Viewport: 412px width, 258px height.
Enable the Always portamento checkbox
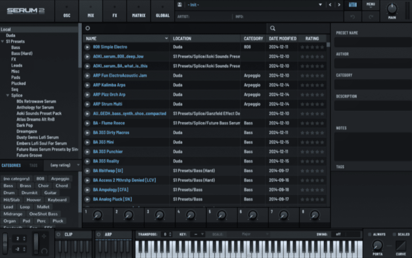point(370,234)
